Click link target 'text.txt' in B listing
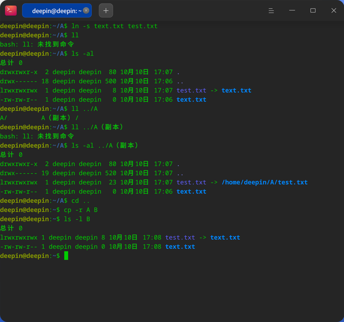The image size is (344, 322). 225,237
